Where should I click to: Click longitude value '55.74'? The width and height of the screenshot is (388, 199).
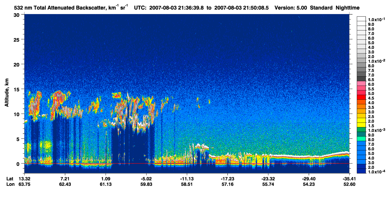[x=268, y=184]
